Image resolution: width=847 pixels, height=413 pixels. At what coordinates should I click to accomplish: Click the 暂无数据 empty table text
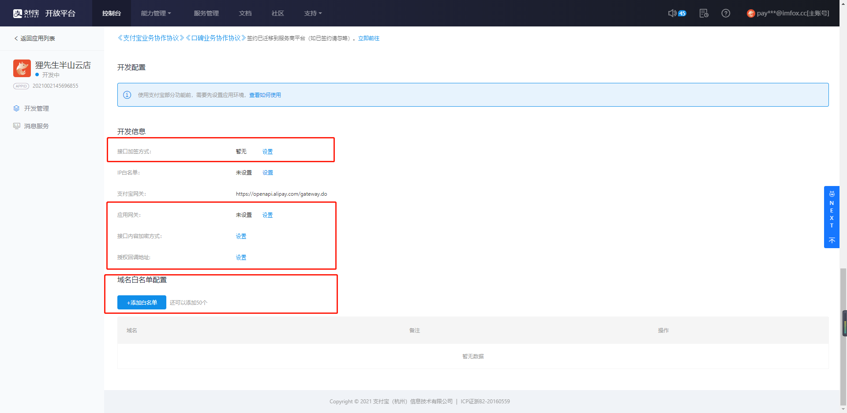click(x=473, y=356)
